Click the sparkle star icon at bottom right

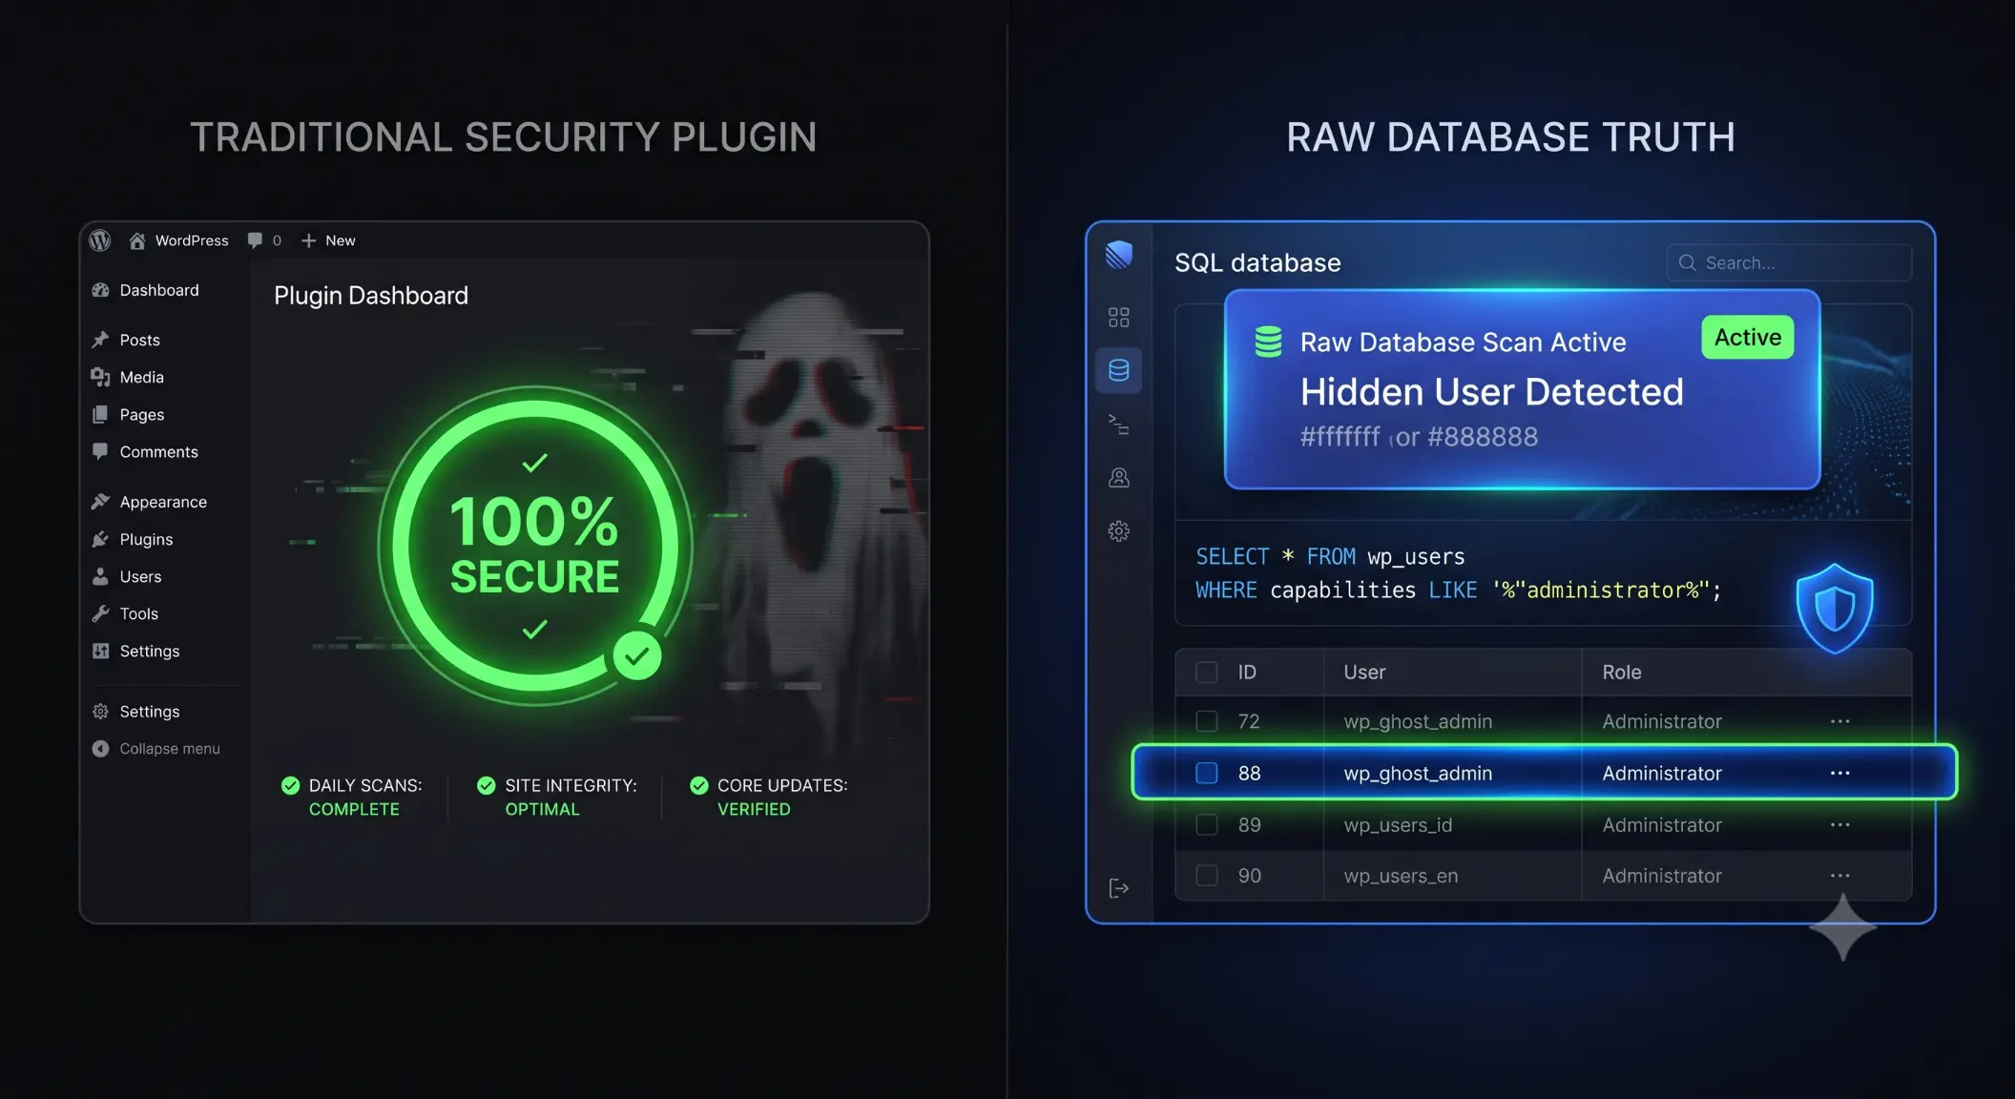point(1843,927)
